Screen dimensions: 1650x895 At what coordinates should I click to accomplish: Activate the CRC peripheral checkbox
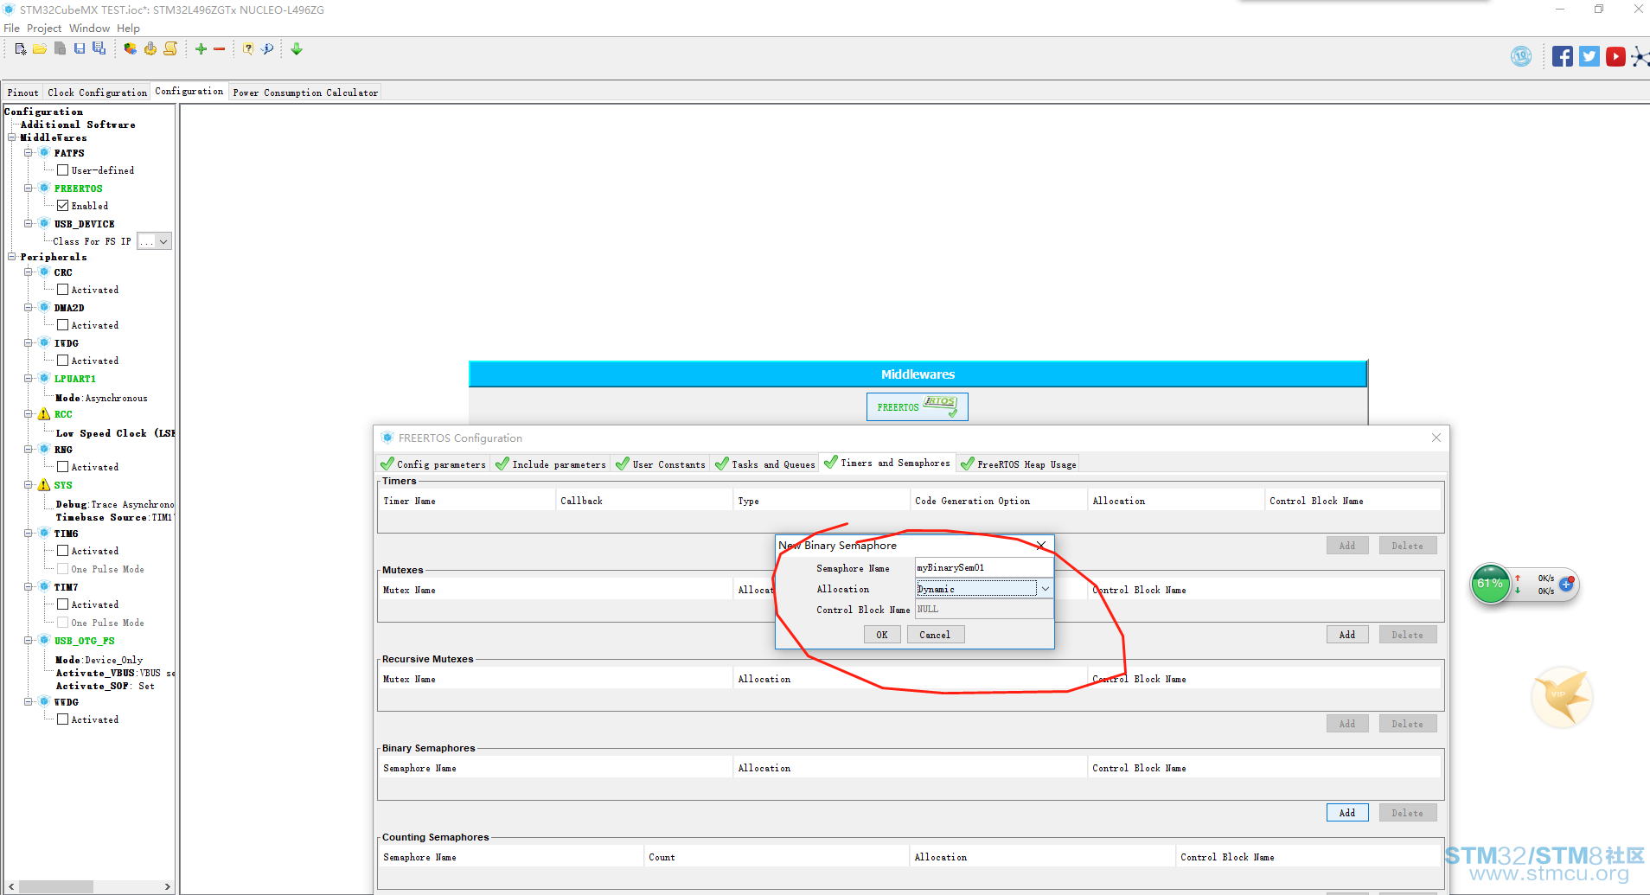pos(62,290)
